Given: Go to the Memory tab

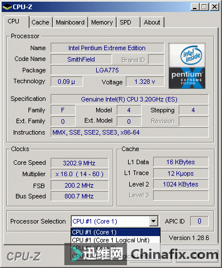Looking at the screenshot, I should pos(102,22).
